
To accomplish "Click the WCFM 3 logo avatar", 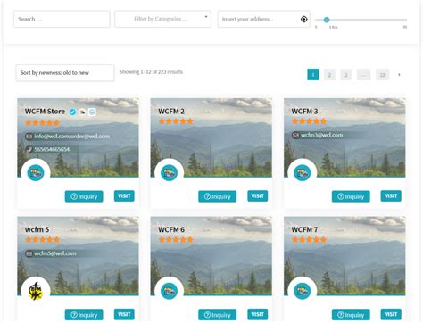I will click(x=303, y=173).
